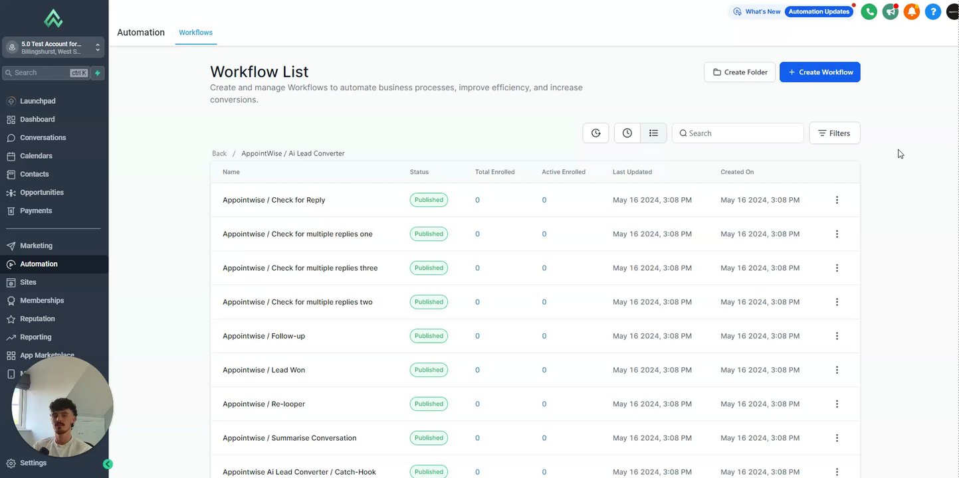Switch to the recent clock view toggle
Screen dimensions: 959x478
click(627, 133)
